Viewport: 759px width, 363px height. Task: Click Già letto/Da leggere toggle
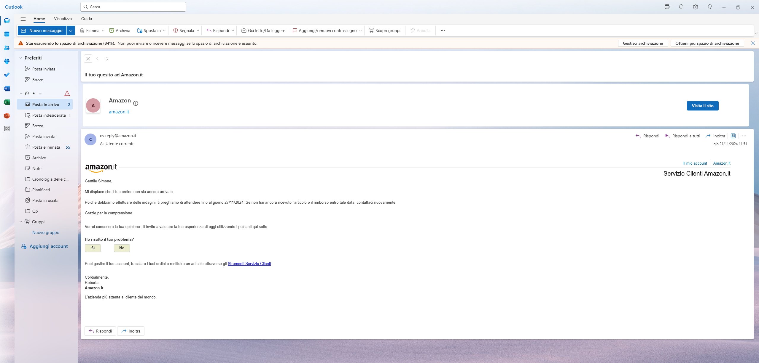point(263,30)
